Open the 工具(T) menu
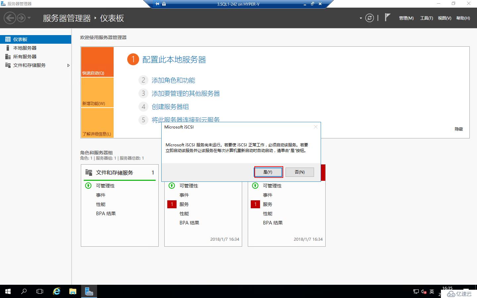477x298 pixels. pyautogui.click(x=427, y=18)
